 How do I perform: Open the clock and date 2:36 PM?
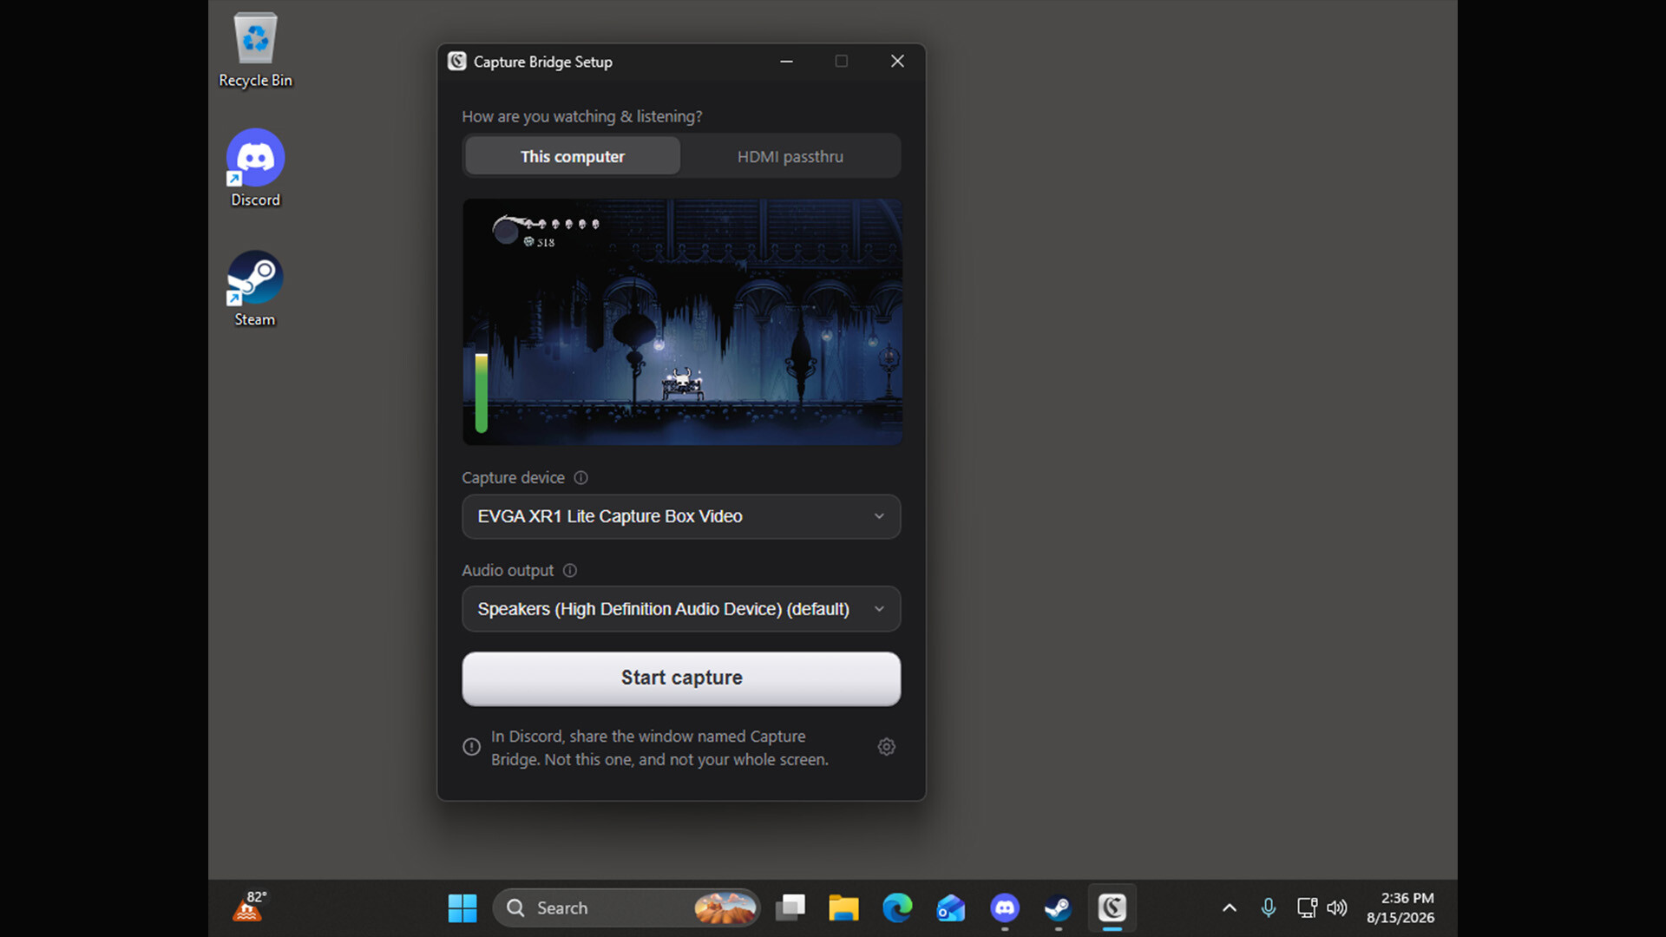pos(1400,908)
